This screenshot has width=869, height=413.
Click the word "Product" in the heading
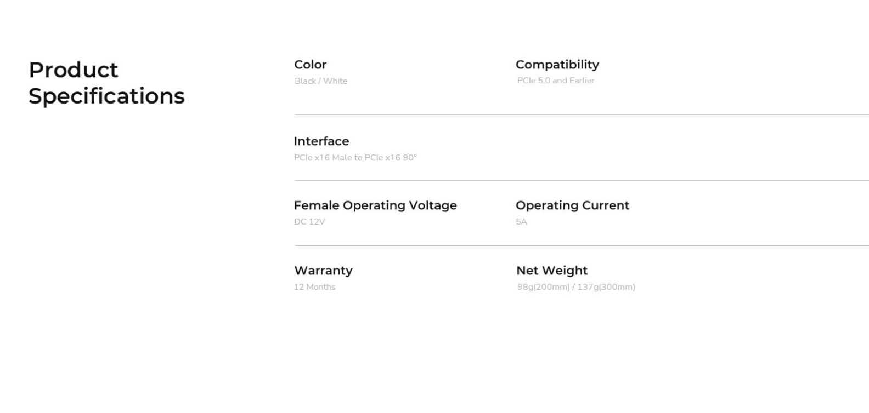(74, 70)
